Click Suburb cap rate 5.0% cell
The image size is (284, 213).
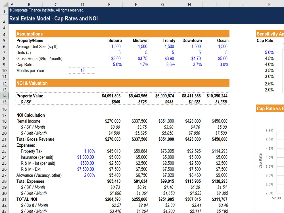[117, 64]
